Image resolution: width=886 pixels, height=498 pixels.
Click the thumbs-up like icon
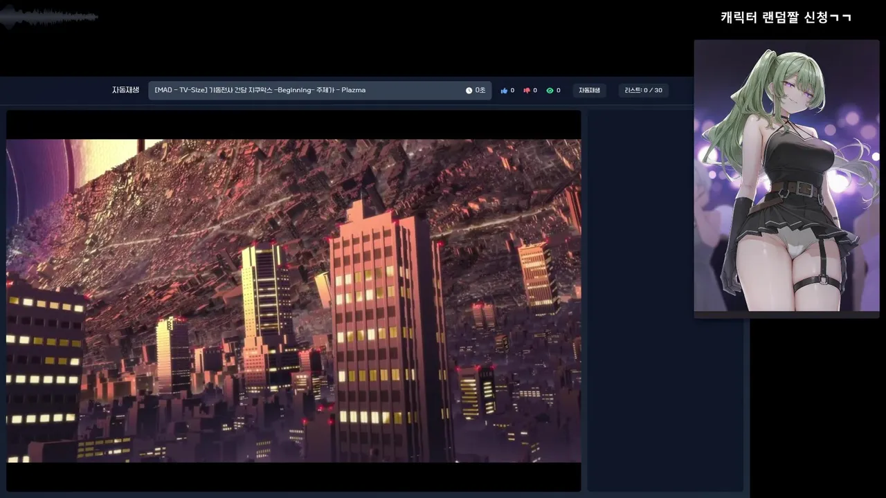[x=504, y=91]
